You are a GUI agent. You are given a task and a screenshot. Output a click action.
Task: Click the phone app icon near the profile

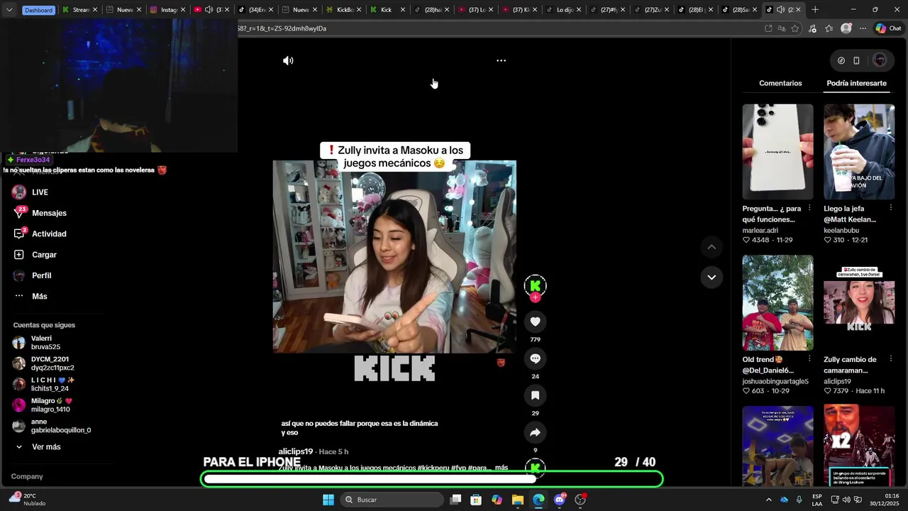point(856,60)
